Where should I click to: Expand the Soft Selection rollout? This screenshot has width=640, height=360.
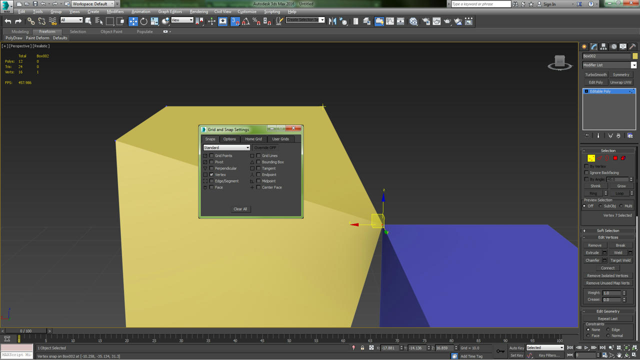(x=608, y=230)
